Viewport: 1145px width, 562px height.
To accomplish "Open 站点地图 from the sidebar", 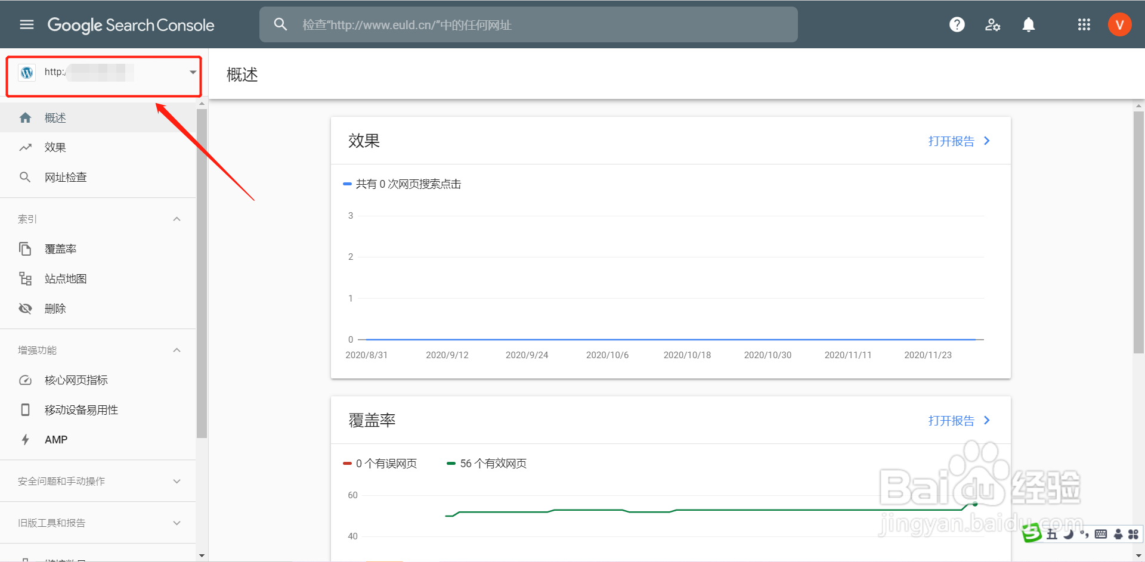I will click(66, 278).
